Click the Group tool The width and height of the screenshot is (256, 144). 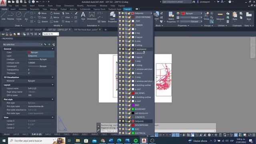pos(206,16)
